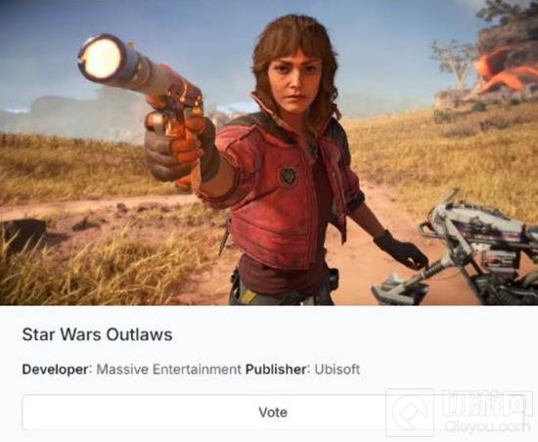Click the Publisher label

tap(276, 370)
